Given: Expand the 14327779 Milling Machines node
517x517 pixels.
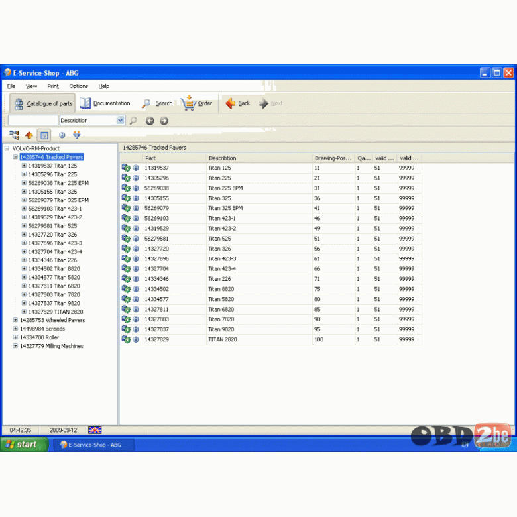Looking at the screenshot, I should [15, 345].
